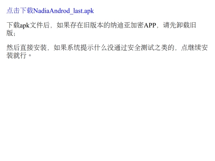The width and height of the screenshot is (215, 161).
Task: Click the .apk extension in the link
Action: point(88,11)
